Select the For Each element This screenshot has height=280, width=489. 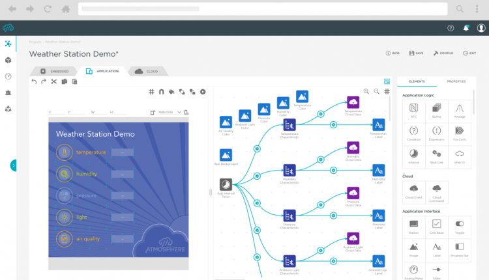coord(460,134)
